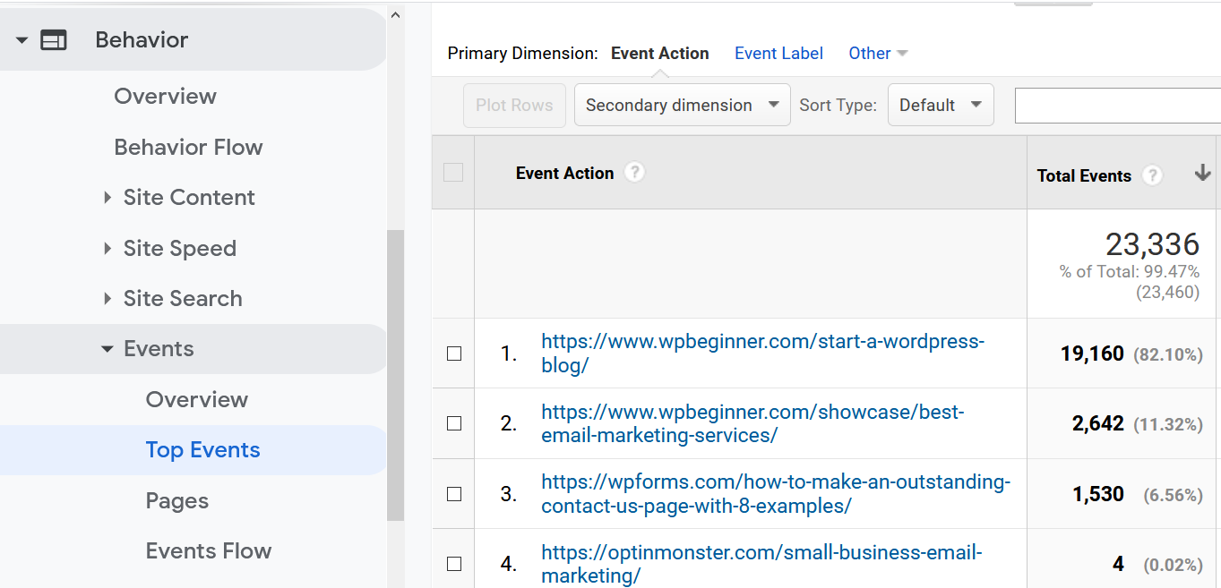
Task: Expand the Site Speed submenu
Action: point(107,249)
